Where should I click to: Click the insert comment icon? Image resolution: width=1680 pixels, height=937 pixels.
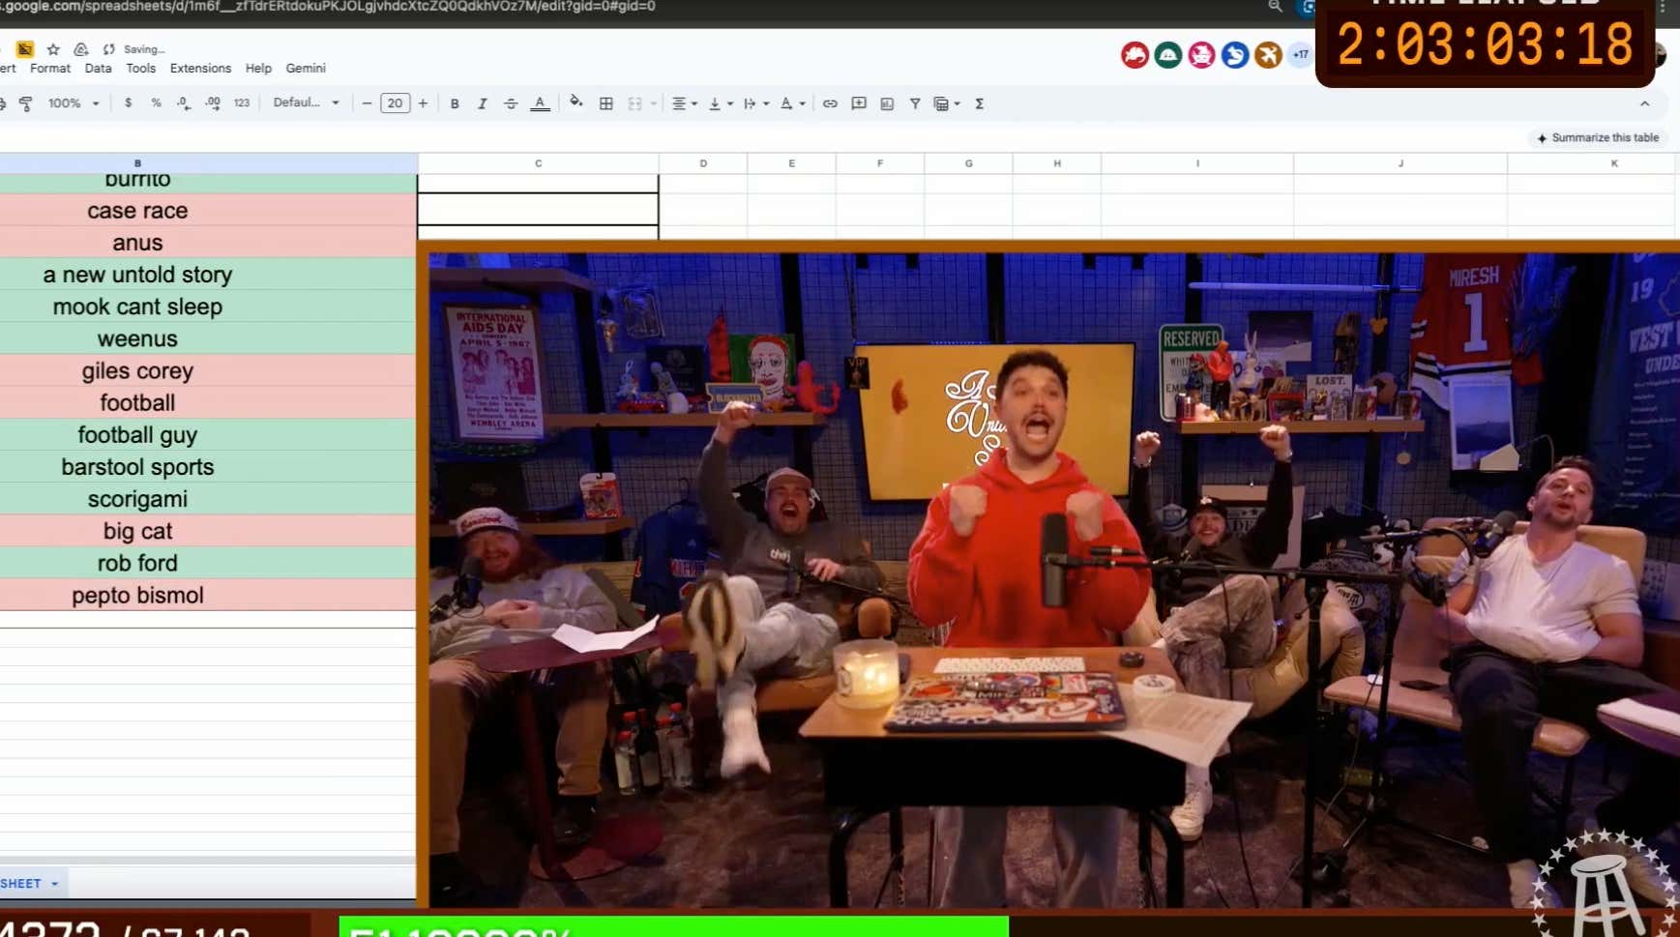[x=859, y=103]
